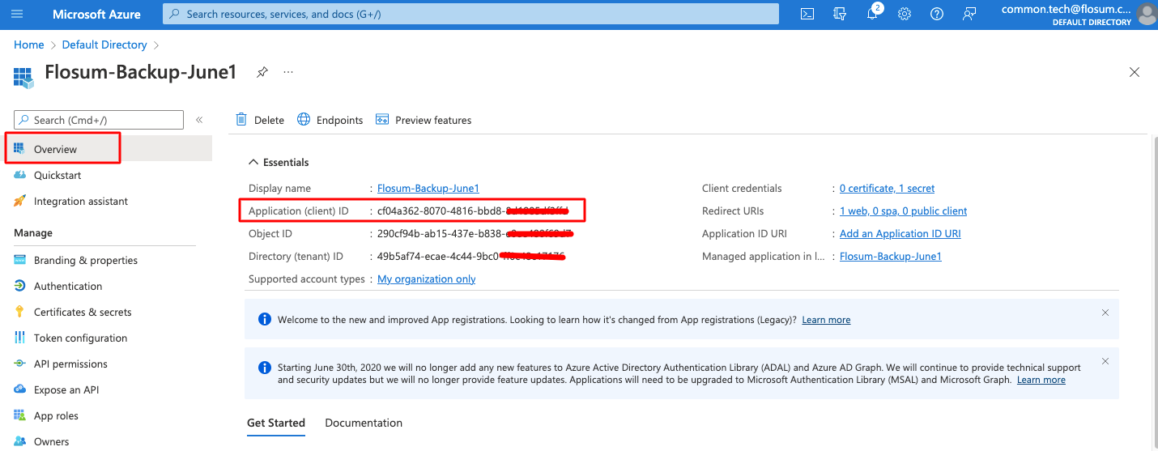Open the Feedback icon in header
Screen dimensions: 1158x451
coord(969,14)
